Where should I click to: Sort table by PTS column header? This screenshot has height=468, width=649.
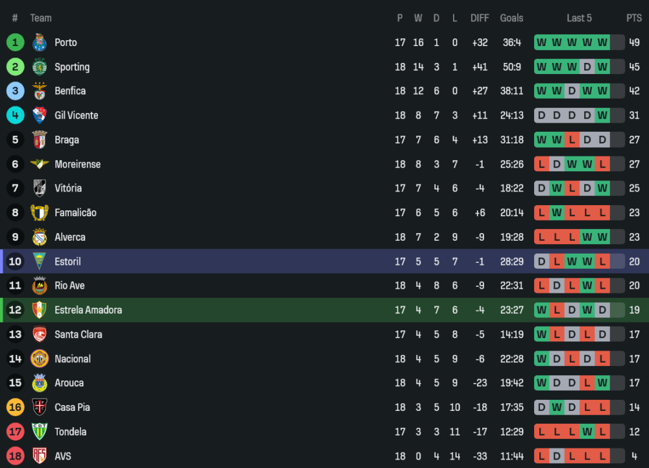(x=633, y=18)
